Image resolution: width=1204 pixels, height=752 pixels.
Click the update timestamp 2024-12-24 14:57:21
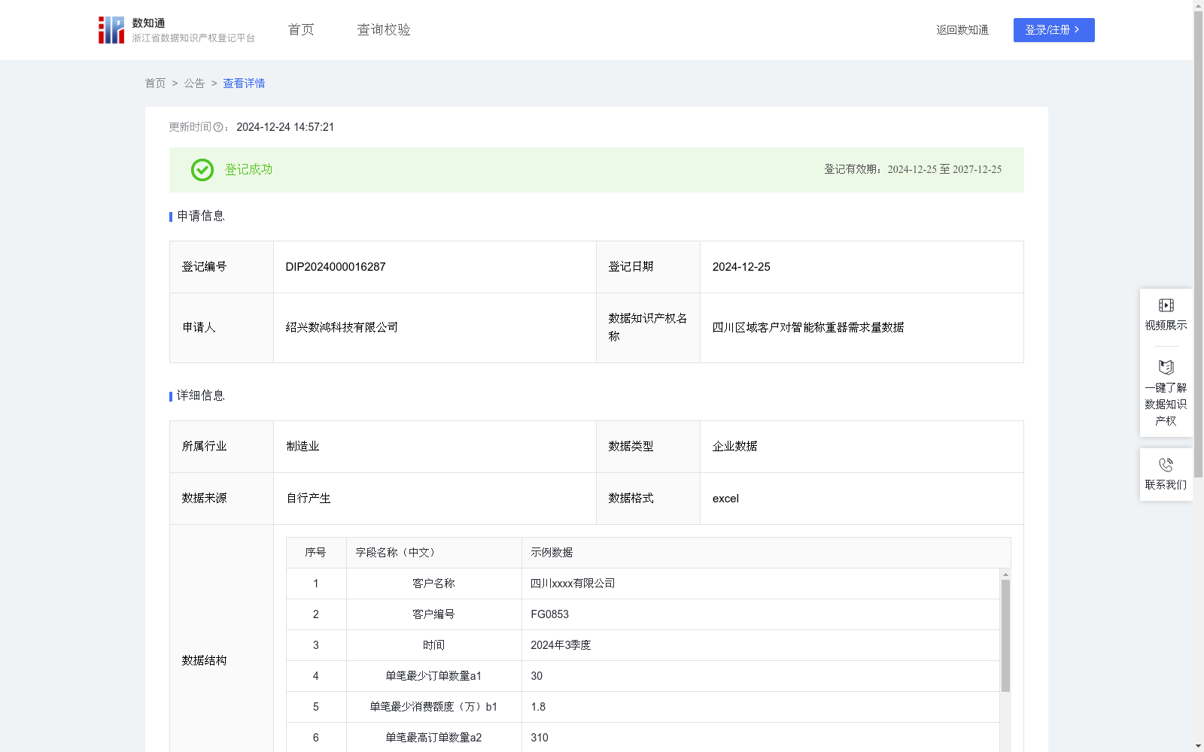[x=285, y=127]
